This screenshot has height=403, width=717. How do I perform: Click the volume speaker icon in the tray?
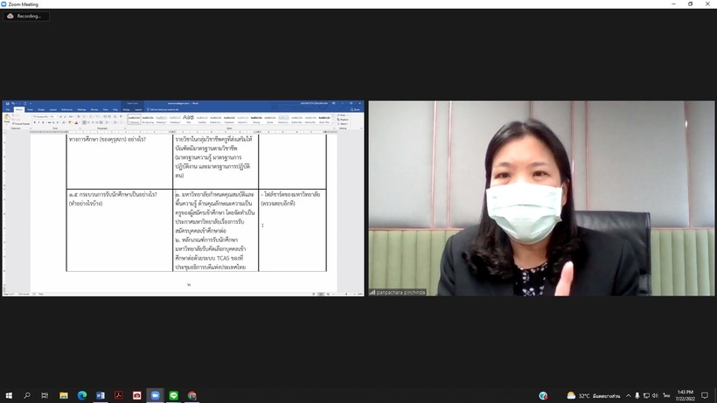tap(655, 396)
